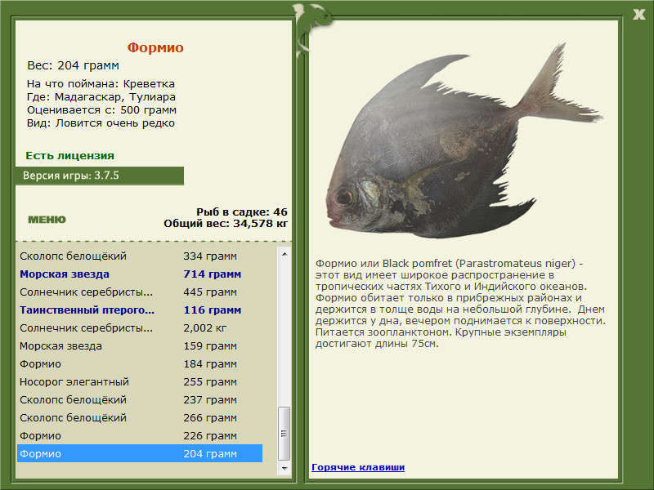Click the highlighted Формио 204 грамм row
654x490 pixels.
[140, 453]
